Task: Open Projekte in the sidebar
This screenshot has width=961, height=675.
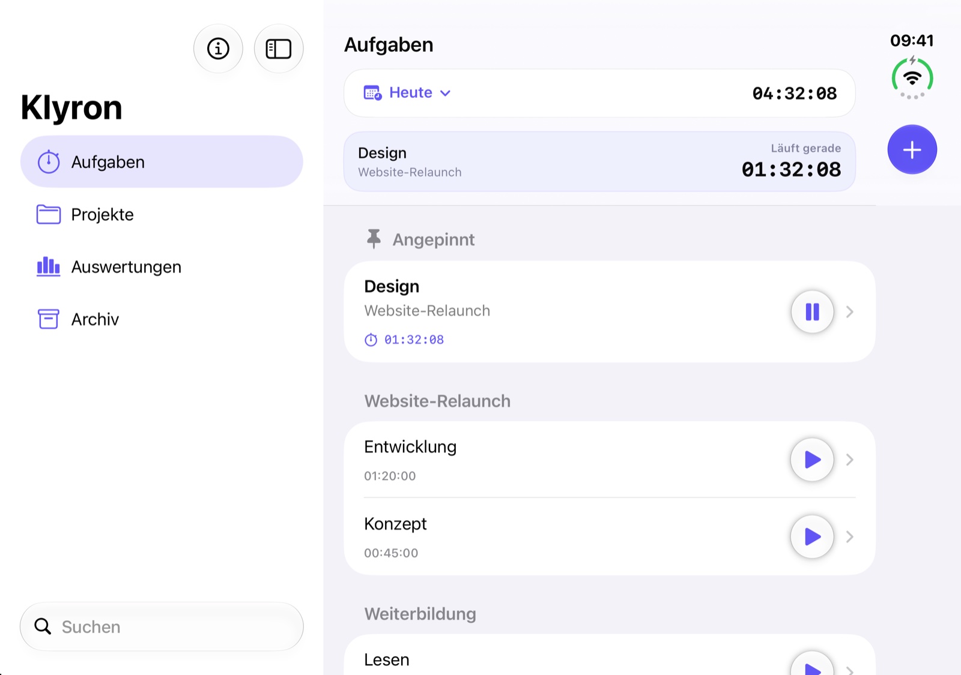Action: pyautogui.click(x=162, y=214)
